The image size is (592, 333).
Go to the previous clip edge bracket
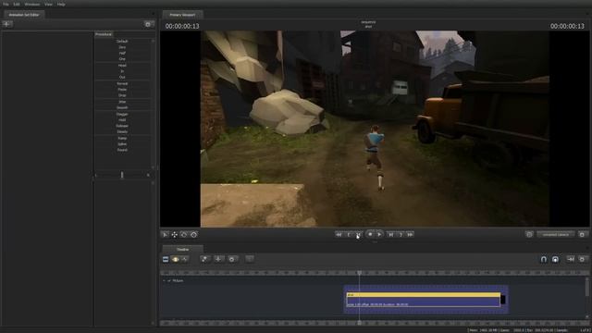[349, 235]
